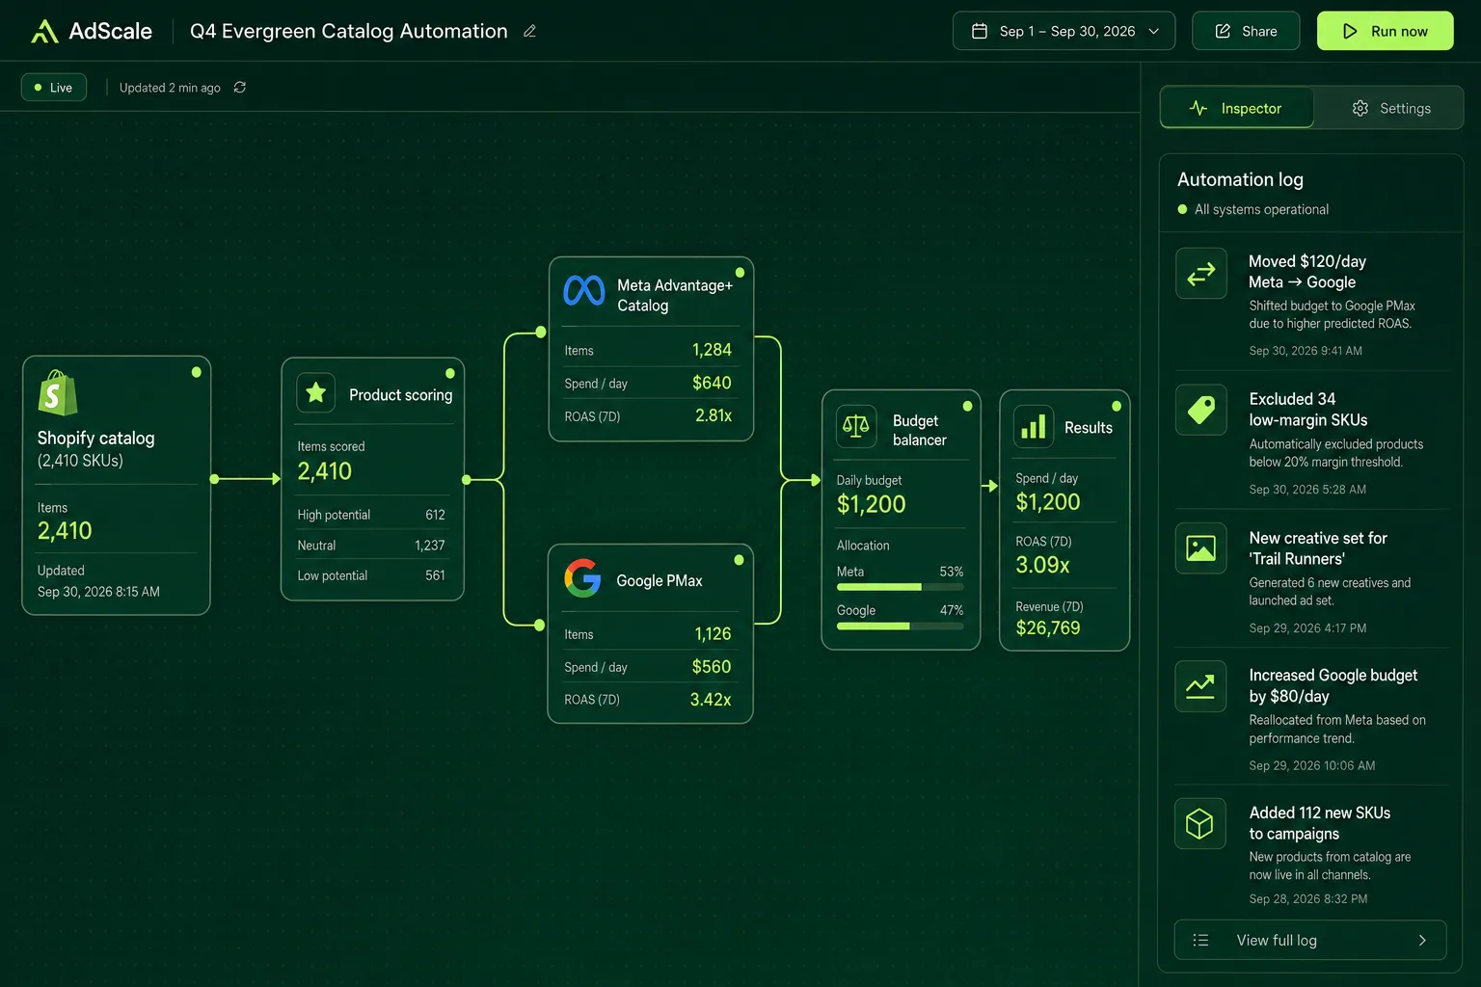Click the Product scoring node status dot
This screenshot has width=1481, height=987.
pyautogui.click(x=450, y=373)
